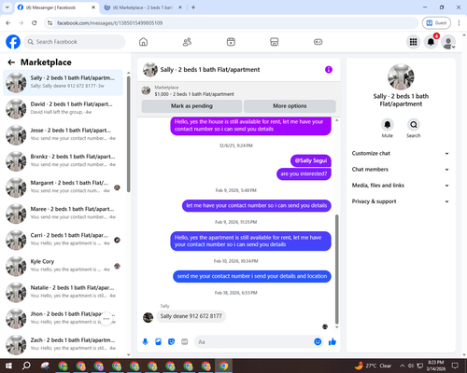Click the Facebook logo

point(13,42)
